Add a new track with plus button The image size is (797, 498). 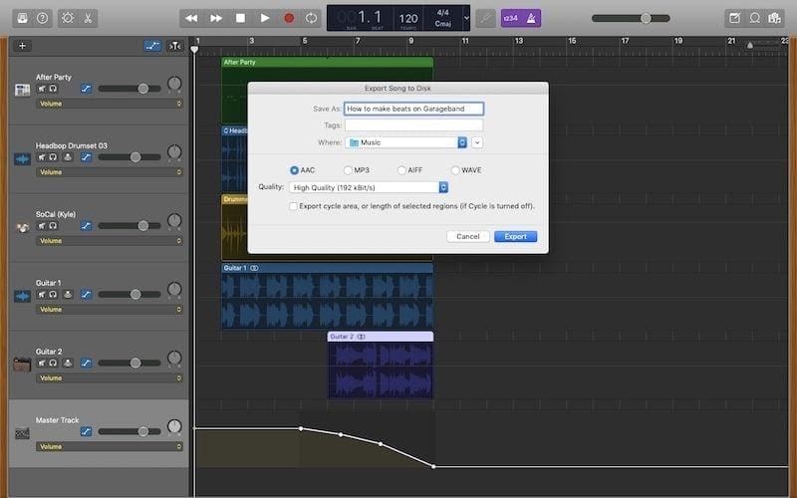point(22,46)
